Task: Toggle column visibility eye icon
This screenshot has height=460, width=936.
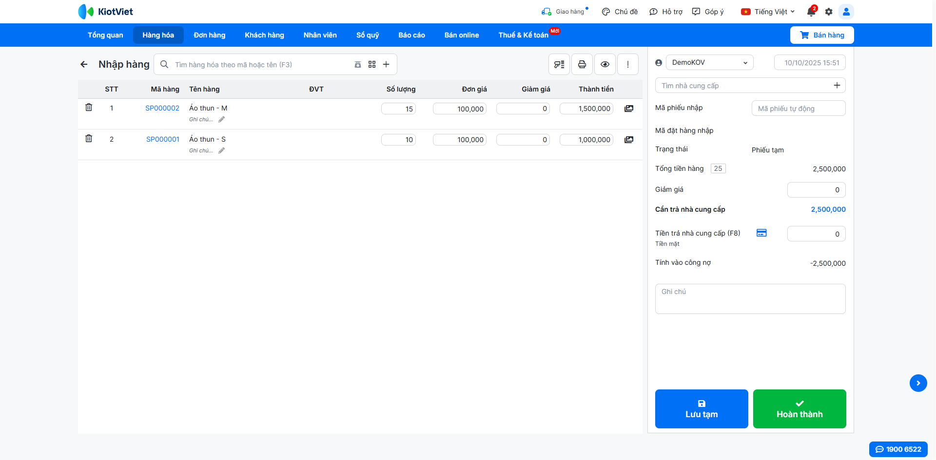Action: tap(605, 64)
